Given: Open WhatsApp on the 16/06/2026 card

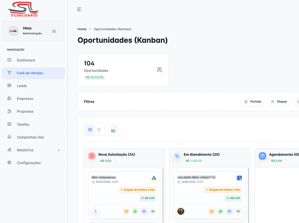Looking at the screenshot, I should pos(221,211).
